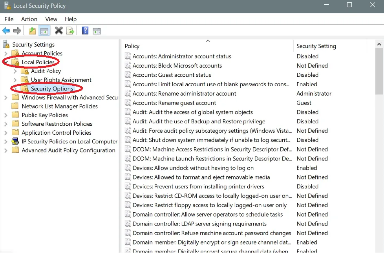Image resolution: width=384 pixels, height=253 pixels.
Task: Click the Up one level folder icon
Action: 32,31
